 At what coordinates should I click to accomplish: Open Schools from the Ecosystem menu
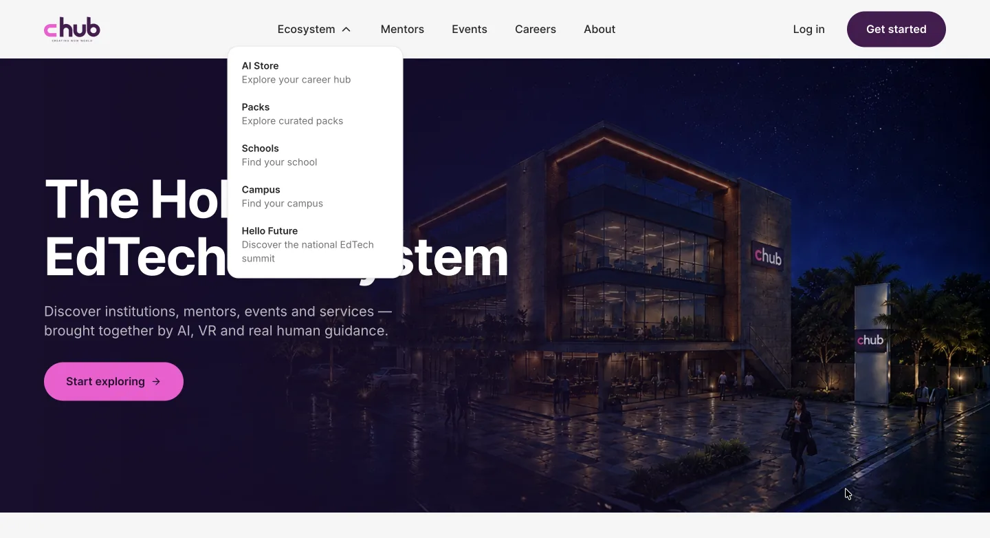click(x=315, y=155)
